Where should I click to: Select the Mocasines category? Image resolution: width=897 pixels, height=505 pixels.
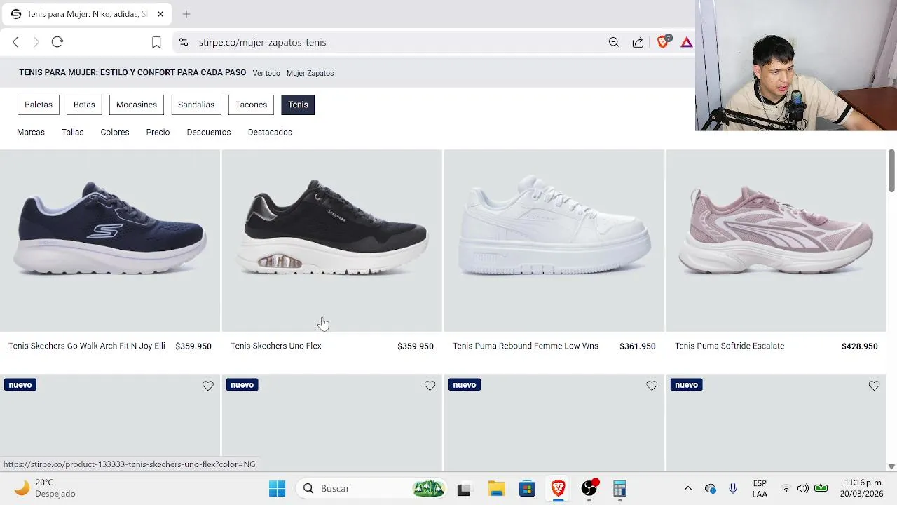[x=137, y=105]
